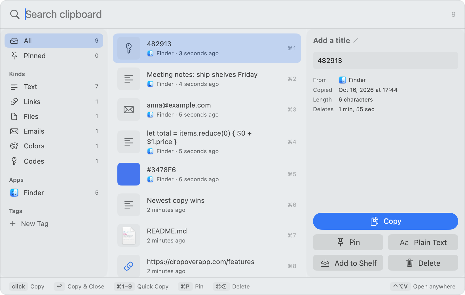Viewport: 465px width, 295px height.
Task: Click link icon of dropoverapp.com entry
Action: pos(129,266)
